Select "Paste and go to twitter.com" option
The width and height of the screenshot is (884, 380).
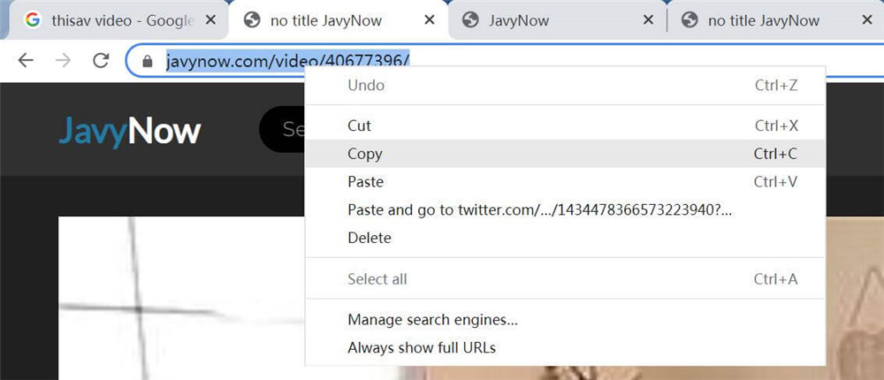tap(539, 210)
